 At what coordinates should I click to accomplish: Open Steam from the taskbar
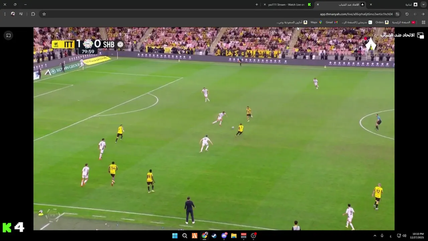click(x=214, y=236)
